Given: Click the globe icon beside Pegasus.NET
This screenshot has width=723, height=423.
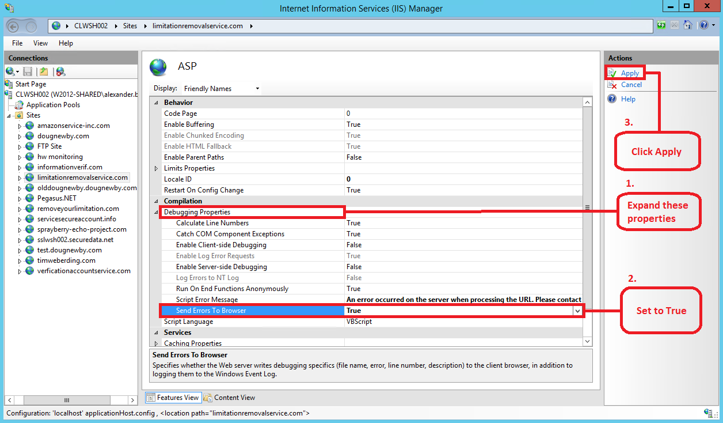Looking at the screenshot, I should [x=30, y=198].
